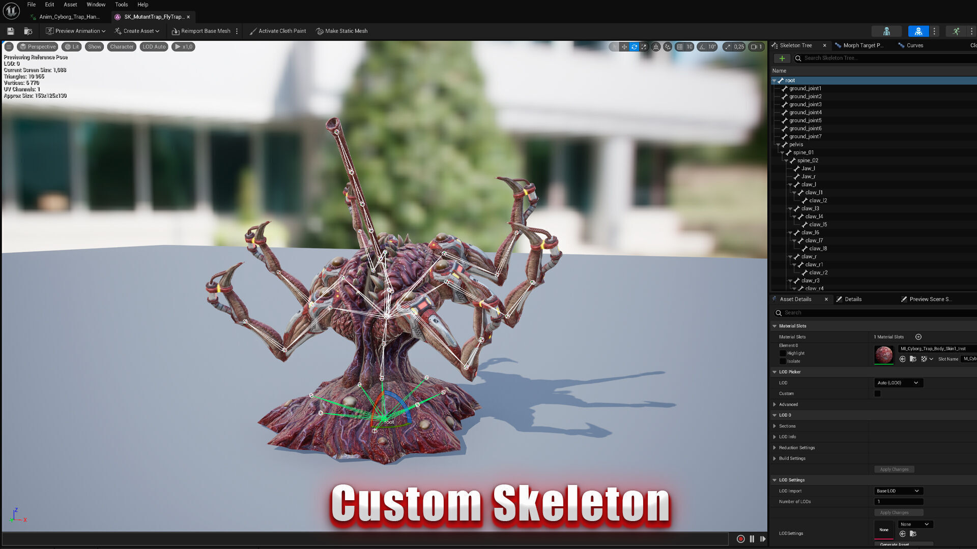This screenshot has height=549, width=977.
Task: Toggle the surface snapping icon
Action: [667, 47]
